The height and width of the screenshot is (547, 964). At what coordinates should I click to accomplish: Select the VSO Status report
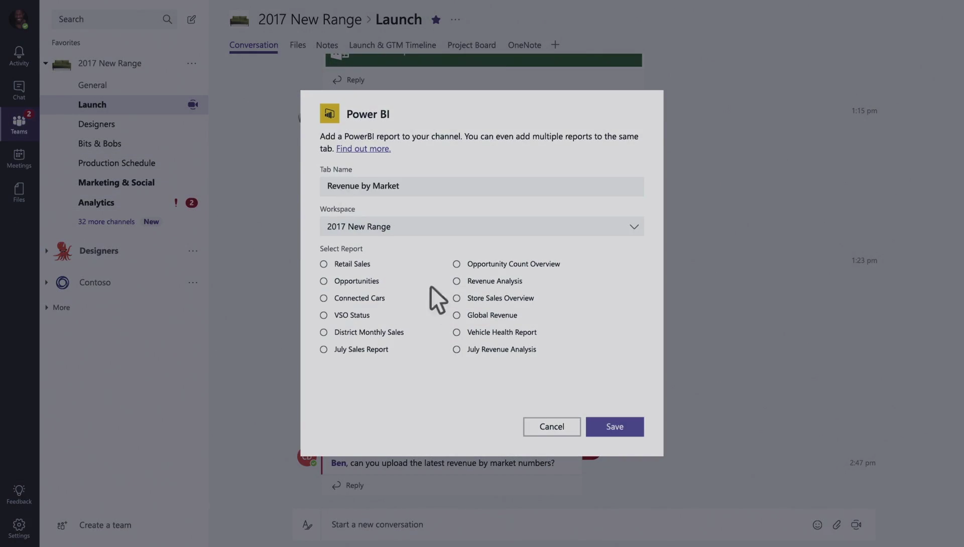click(x=323, y=315)
